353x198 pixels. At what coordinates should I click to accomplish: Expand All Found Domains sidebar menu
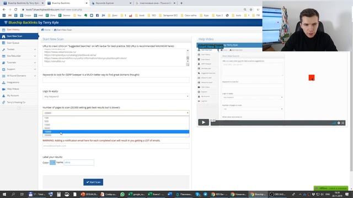[19, 76]
